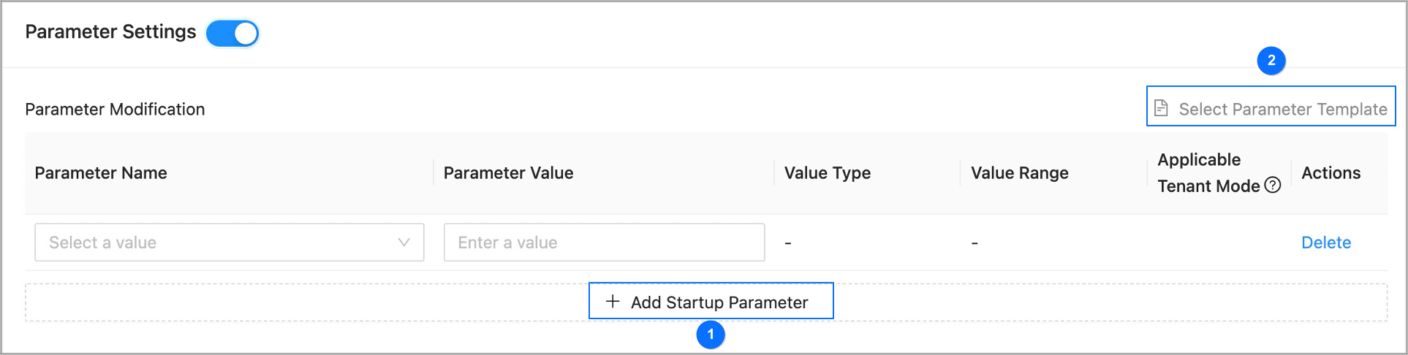Click the document icon beside Select Parameter Template
This screenshot has height=355, width=1408.
[x=1161, y=109]
